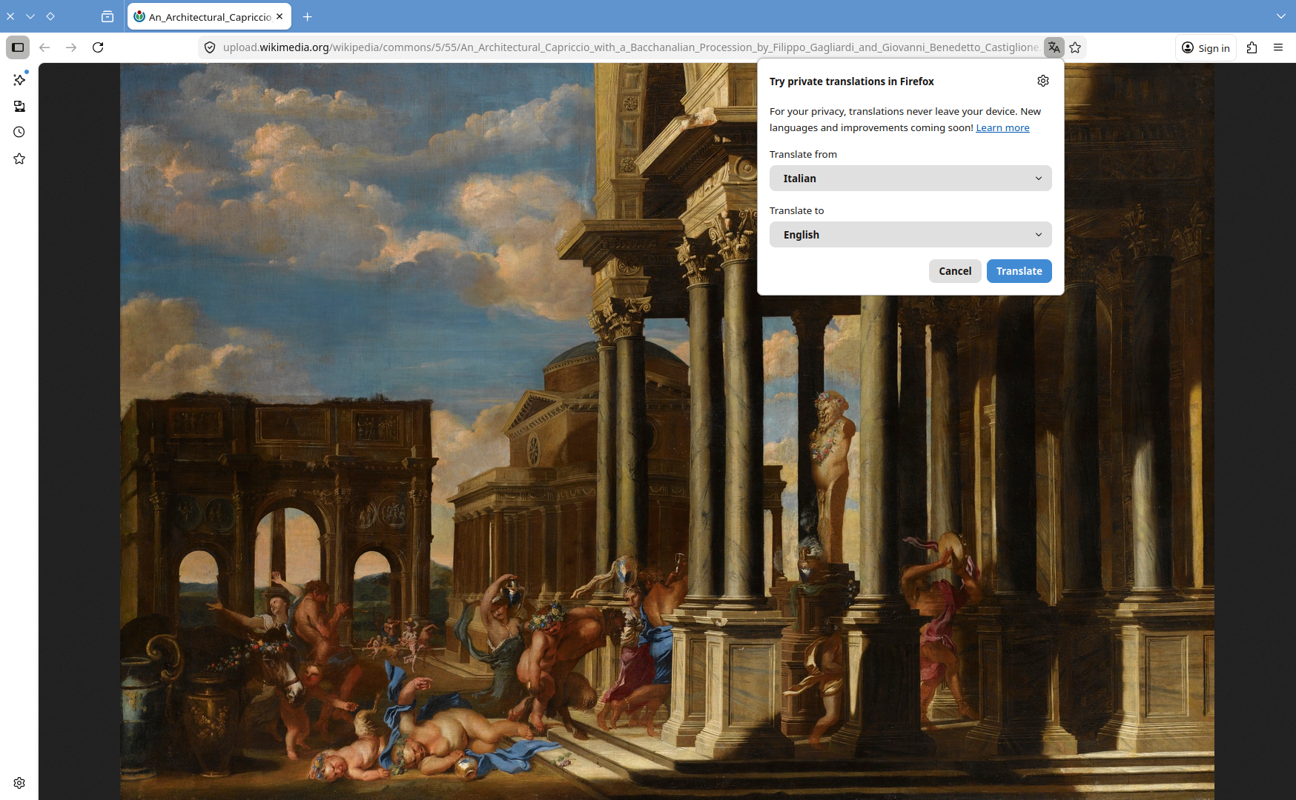Screen dimensions: 1296x800
Task: Open translation settings gear in the popup
Action: (1042, 81)
